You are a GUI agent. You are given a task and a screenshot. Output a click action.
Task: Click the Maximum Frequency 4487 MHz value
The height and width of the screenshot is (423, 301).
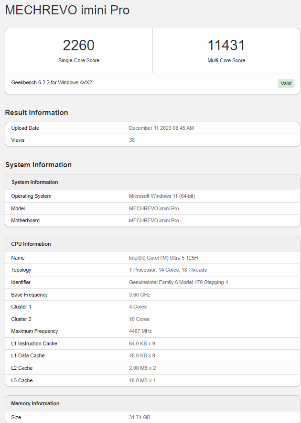[141, 331]
